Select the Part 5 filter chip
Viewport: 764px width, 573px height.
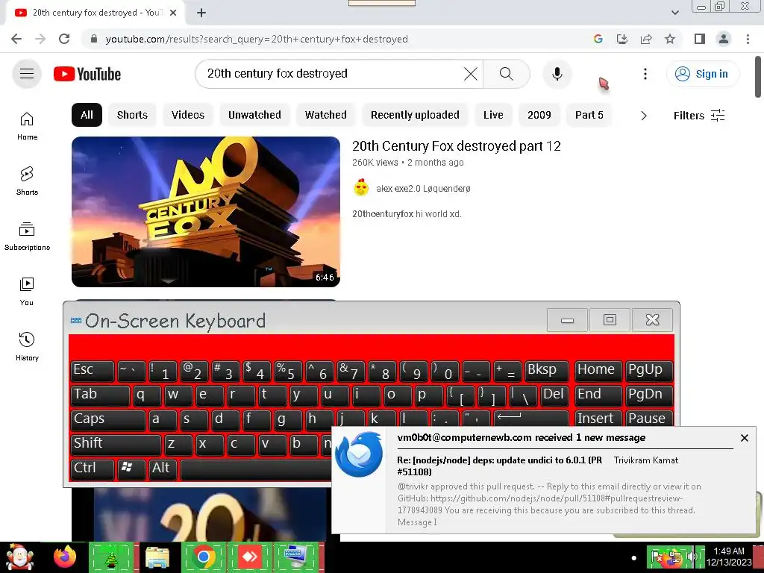(x=589, y=115)
